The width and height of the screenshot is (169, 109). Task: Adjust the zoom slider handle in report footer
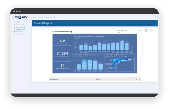pos(130,77)
